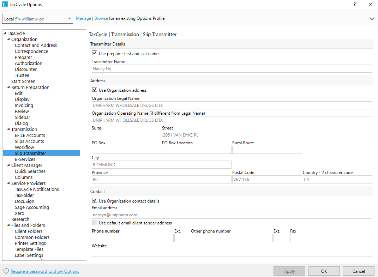Open Invoicing settings

tap(24, 106)
